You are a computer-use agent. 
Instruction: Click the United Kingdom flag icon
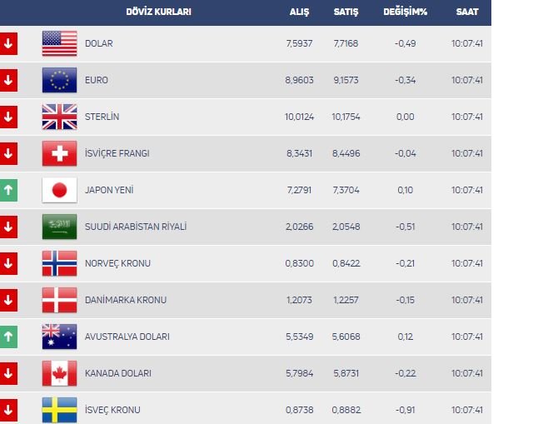[59, 117]
